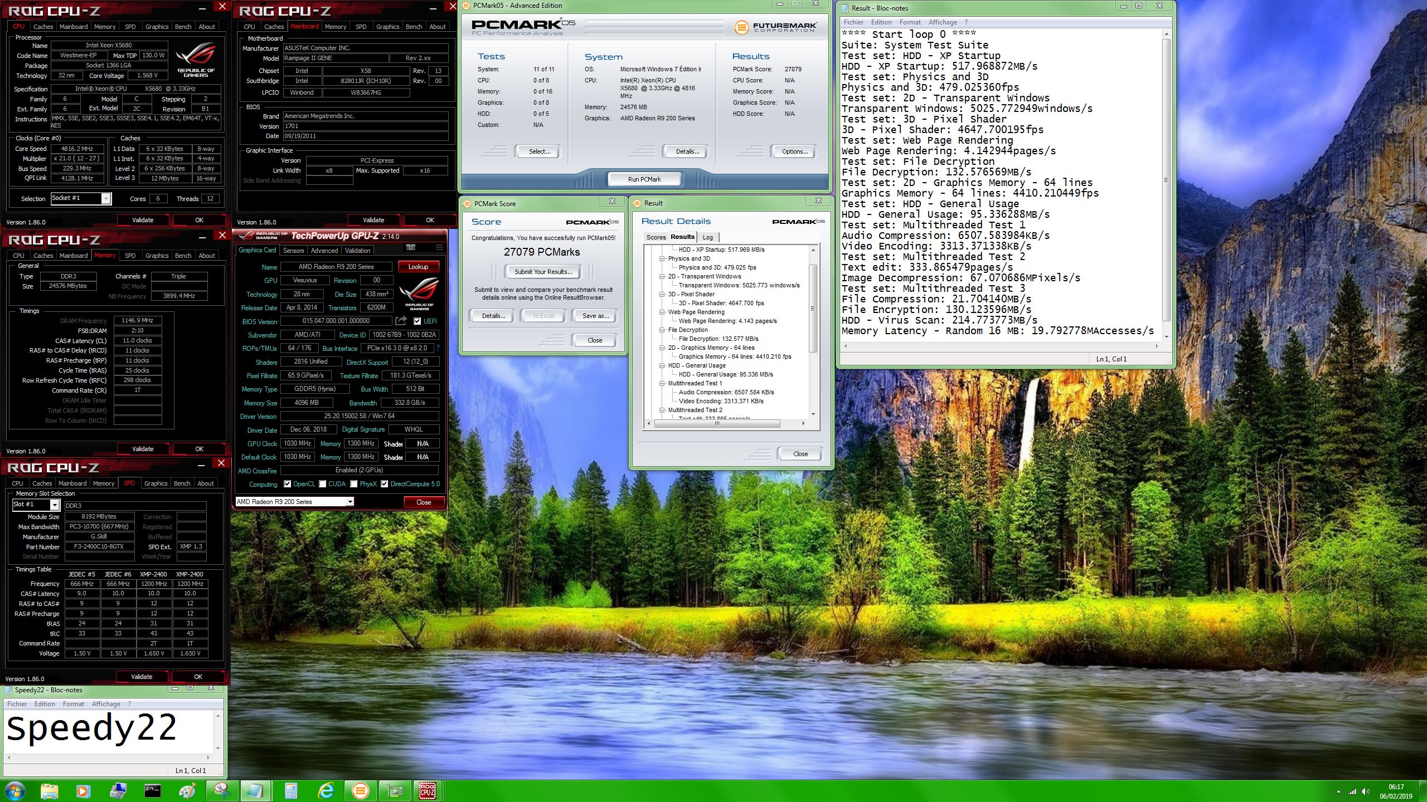Select 'Audio Compression: 6507.584 KB/s' tree row
The height and width of the screenshot is (802, 1427).
point(726,392)
